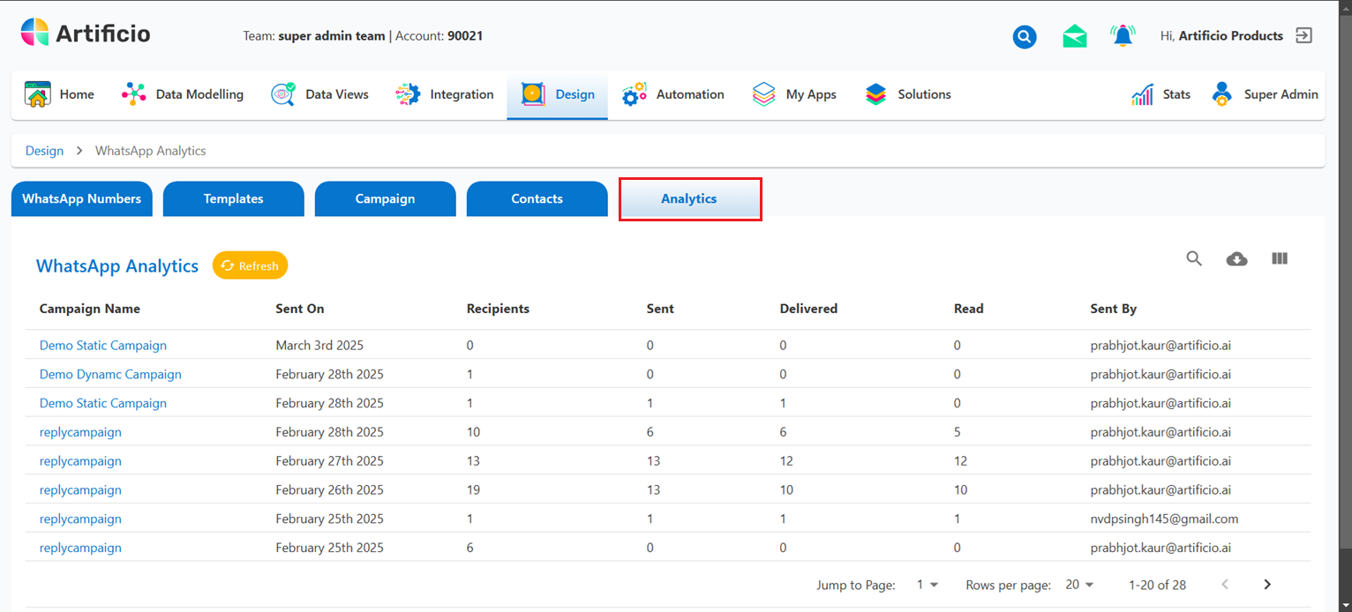Image resolution: width=1352 pixels, height=612 pixels.
Task: Open the global search magnifier in top bar
Action: [x=1024, y=36]
